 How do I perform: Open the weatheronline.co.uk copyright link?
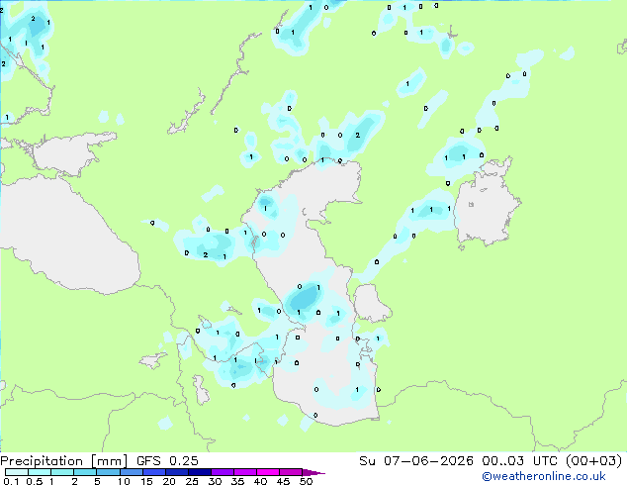coord(544,476)
